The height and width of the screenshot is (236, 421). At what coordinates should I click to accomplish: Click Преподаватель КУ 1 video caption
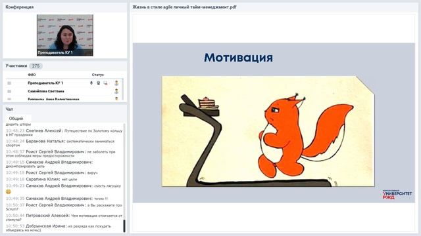(55, 52)
